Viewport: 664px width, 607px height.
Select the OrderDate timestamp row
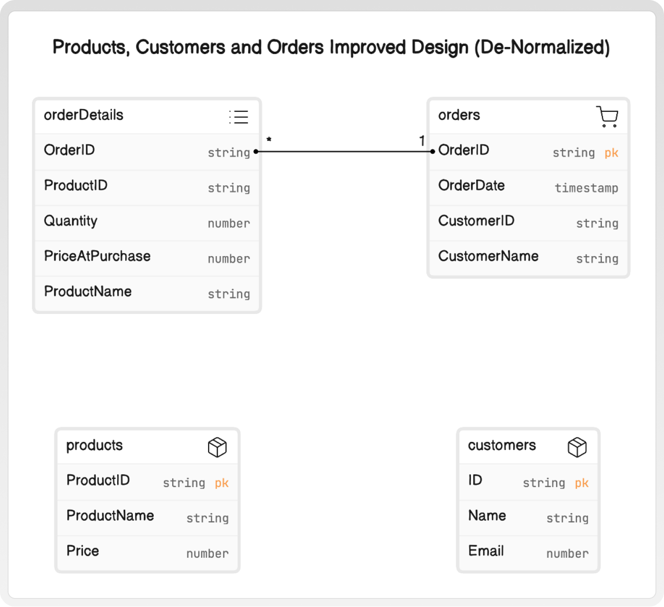(528, 188)
